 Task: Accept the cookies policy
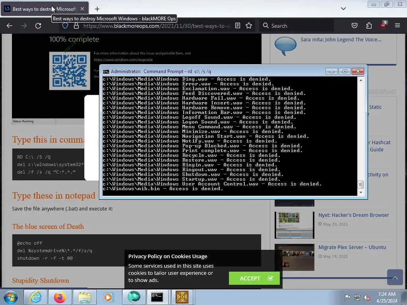(x=254, y=278)
